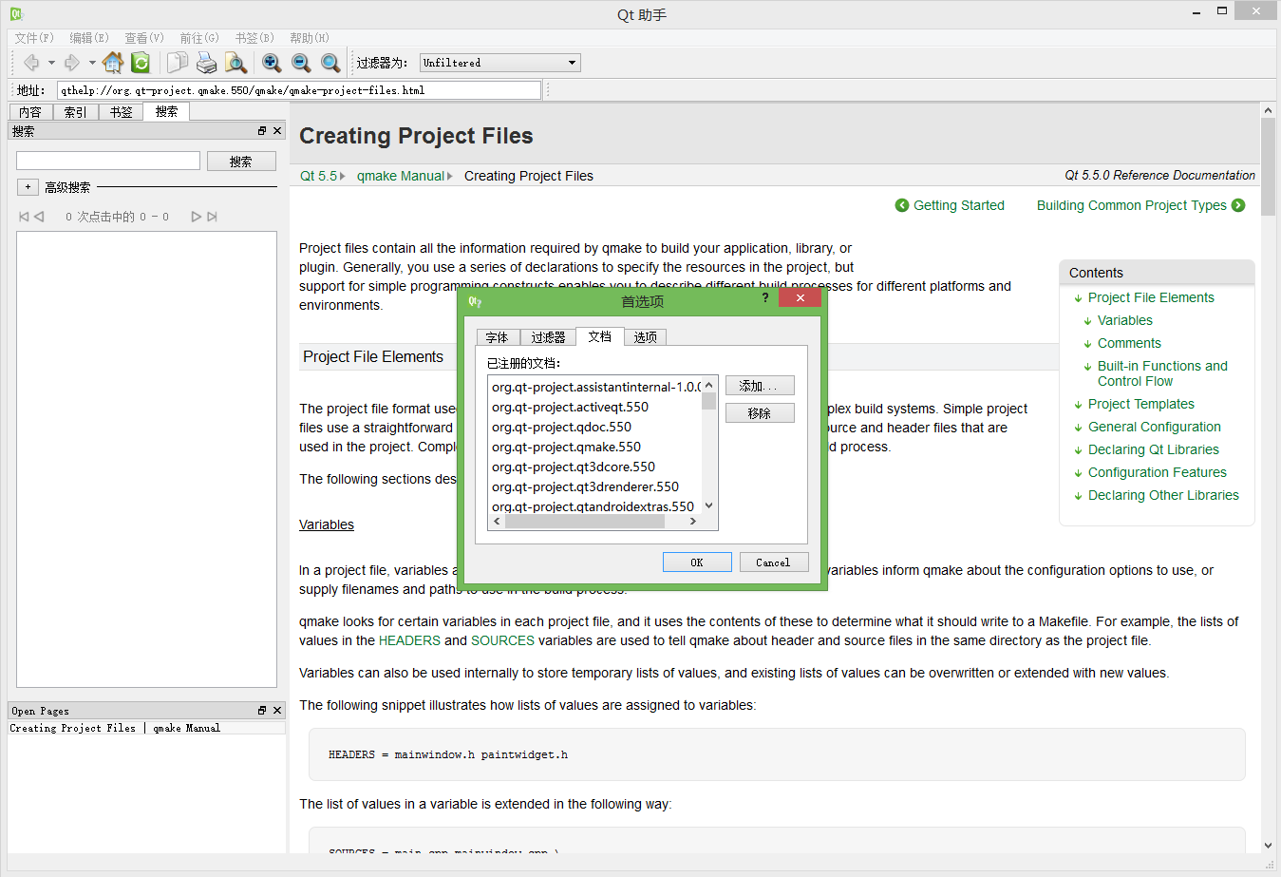Screen dimensions: 1281x877
Task: Click the Zoom out magnifier icon
Action: click(301, 63)
